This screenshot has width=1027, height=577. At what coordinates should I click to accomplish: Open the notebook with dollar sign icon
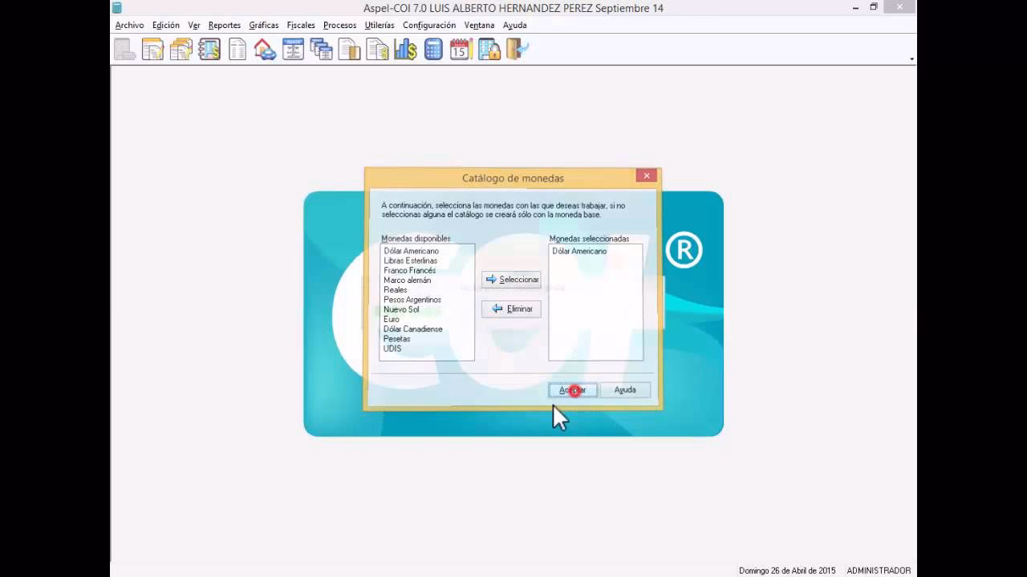pos(209,50)
